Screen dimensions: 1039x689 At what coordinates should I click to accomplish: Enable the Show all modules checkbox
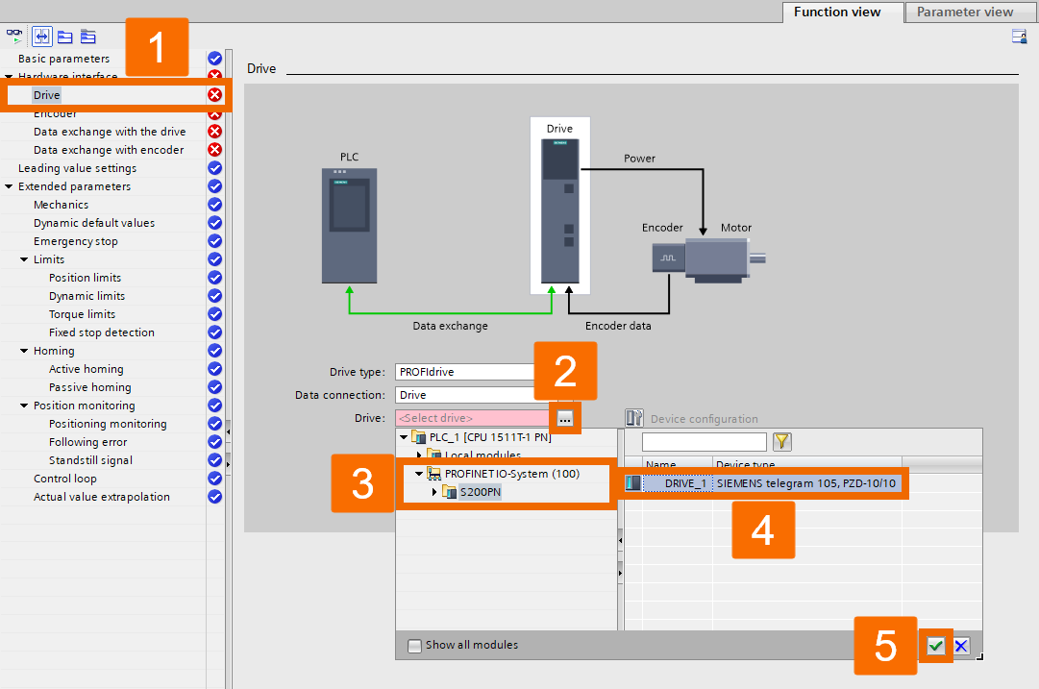pos(413,645)
